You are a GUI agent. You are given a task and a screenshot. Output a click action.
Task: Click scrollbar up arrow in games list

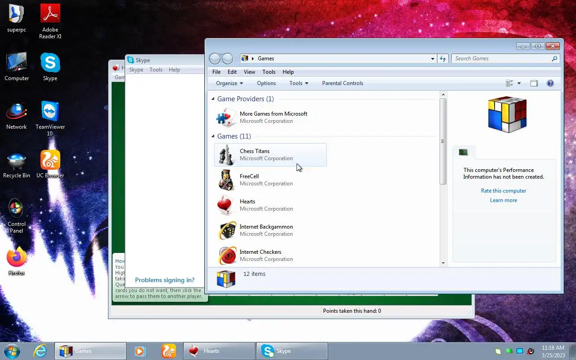click(443, 94)
